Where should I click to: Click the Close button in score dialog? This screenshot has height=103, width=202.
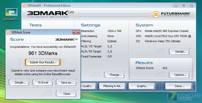pos(66,94)
